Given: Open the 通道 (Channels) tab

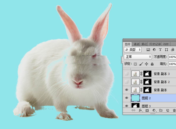Looking at the screenshot, I should click(136, 44).
